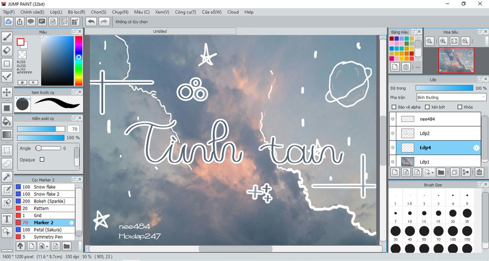Image resolution: width=489 pixels, height=261 pixels.
Task: Delete palette color with trash icon
Action: pyautogui.click(x=406, y=67)
